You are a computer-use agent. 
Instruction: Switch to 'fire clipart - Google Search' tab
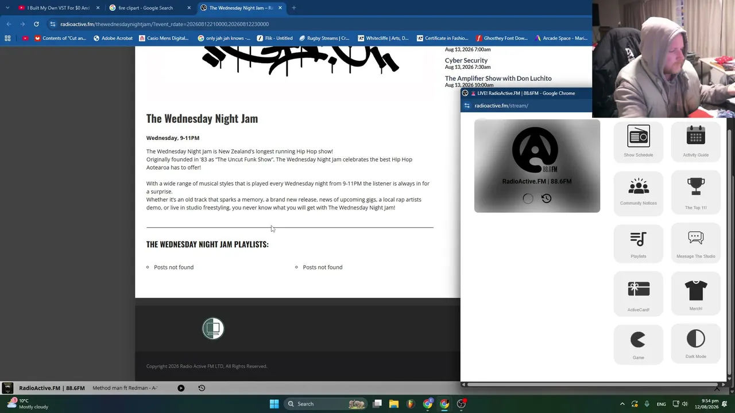click(x=150, y=8)
